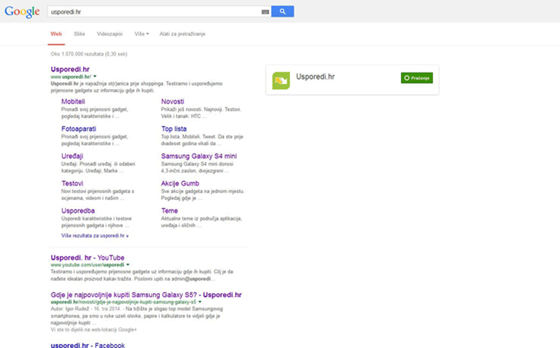Open Alati za pretraživanje tools
This screenshot has width=560, height=348.
182,34
